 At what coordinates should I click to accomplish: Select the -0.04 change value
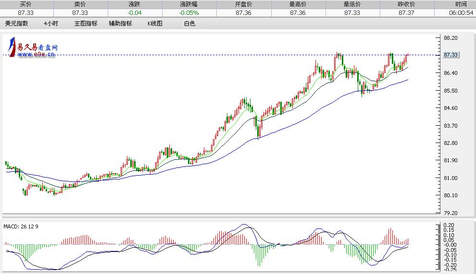[x=135, y=13]
